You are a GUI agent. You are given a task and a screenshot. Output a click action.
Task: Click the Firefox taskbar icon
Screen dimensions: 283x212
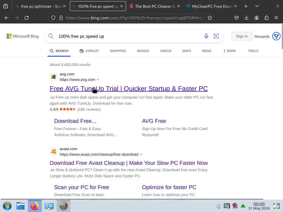point(35,206)
